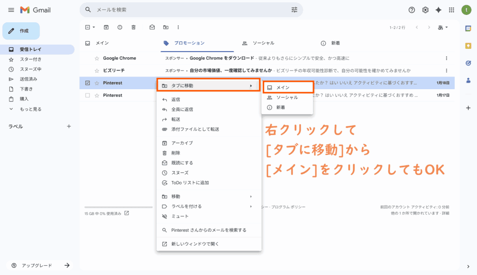Viewport: 477px width, 275px height.
Task: Click the search options filter icon
Action: click(294, 10)
